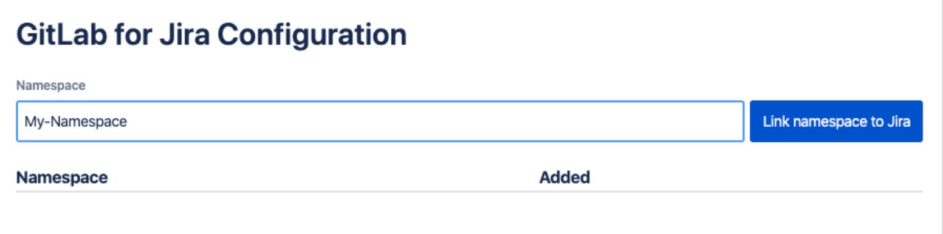
Task: Click blank space inside the Namespace input's right side
Action: click(x=547, y=121)
